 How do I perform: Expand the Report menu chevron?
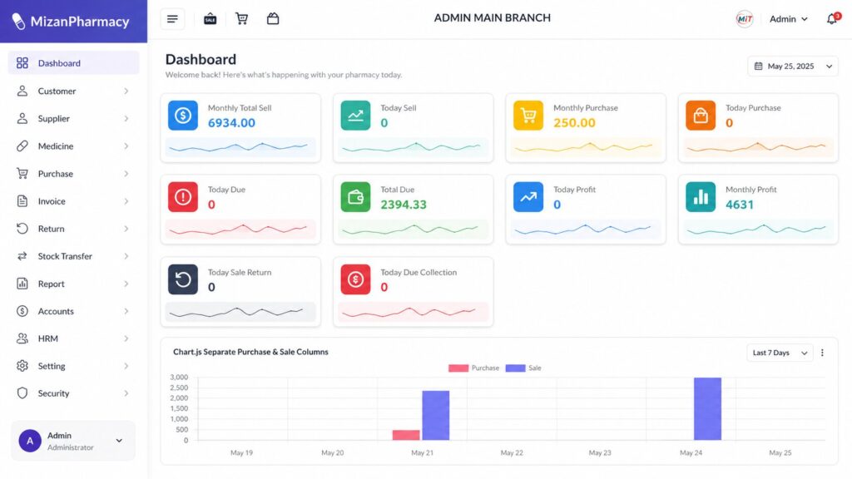[126, 284]
